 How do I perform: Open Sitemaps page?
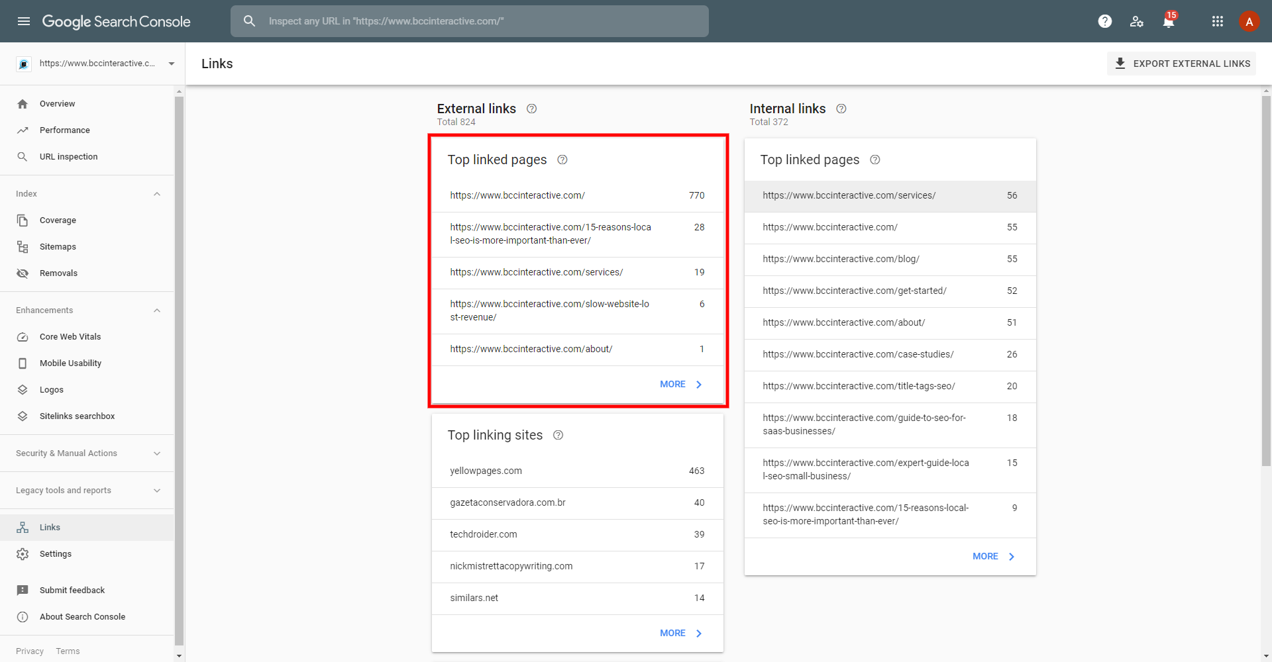pos(87,247)
